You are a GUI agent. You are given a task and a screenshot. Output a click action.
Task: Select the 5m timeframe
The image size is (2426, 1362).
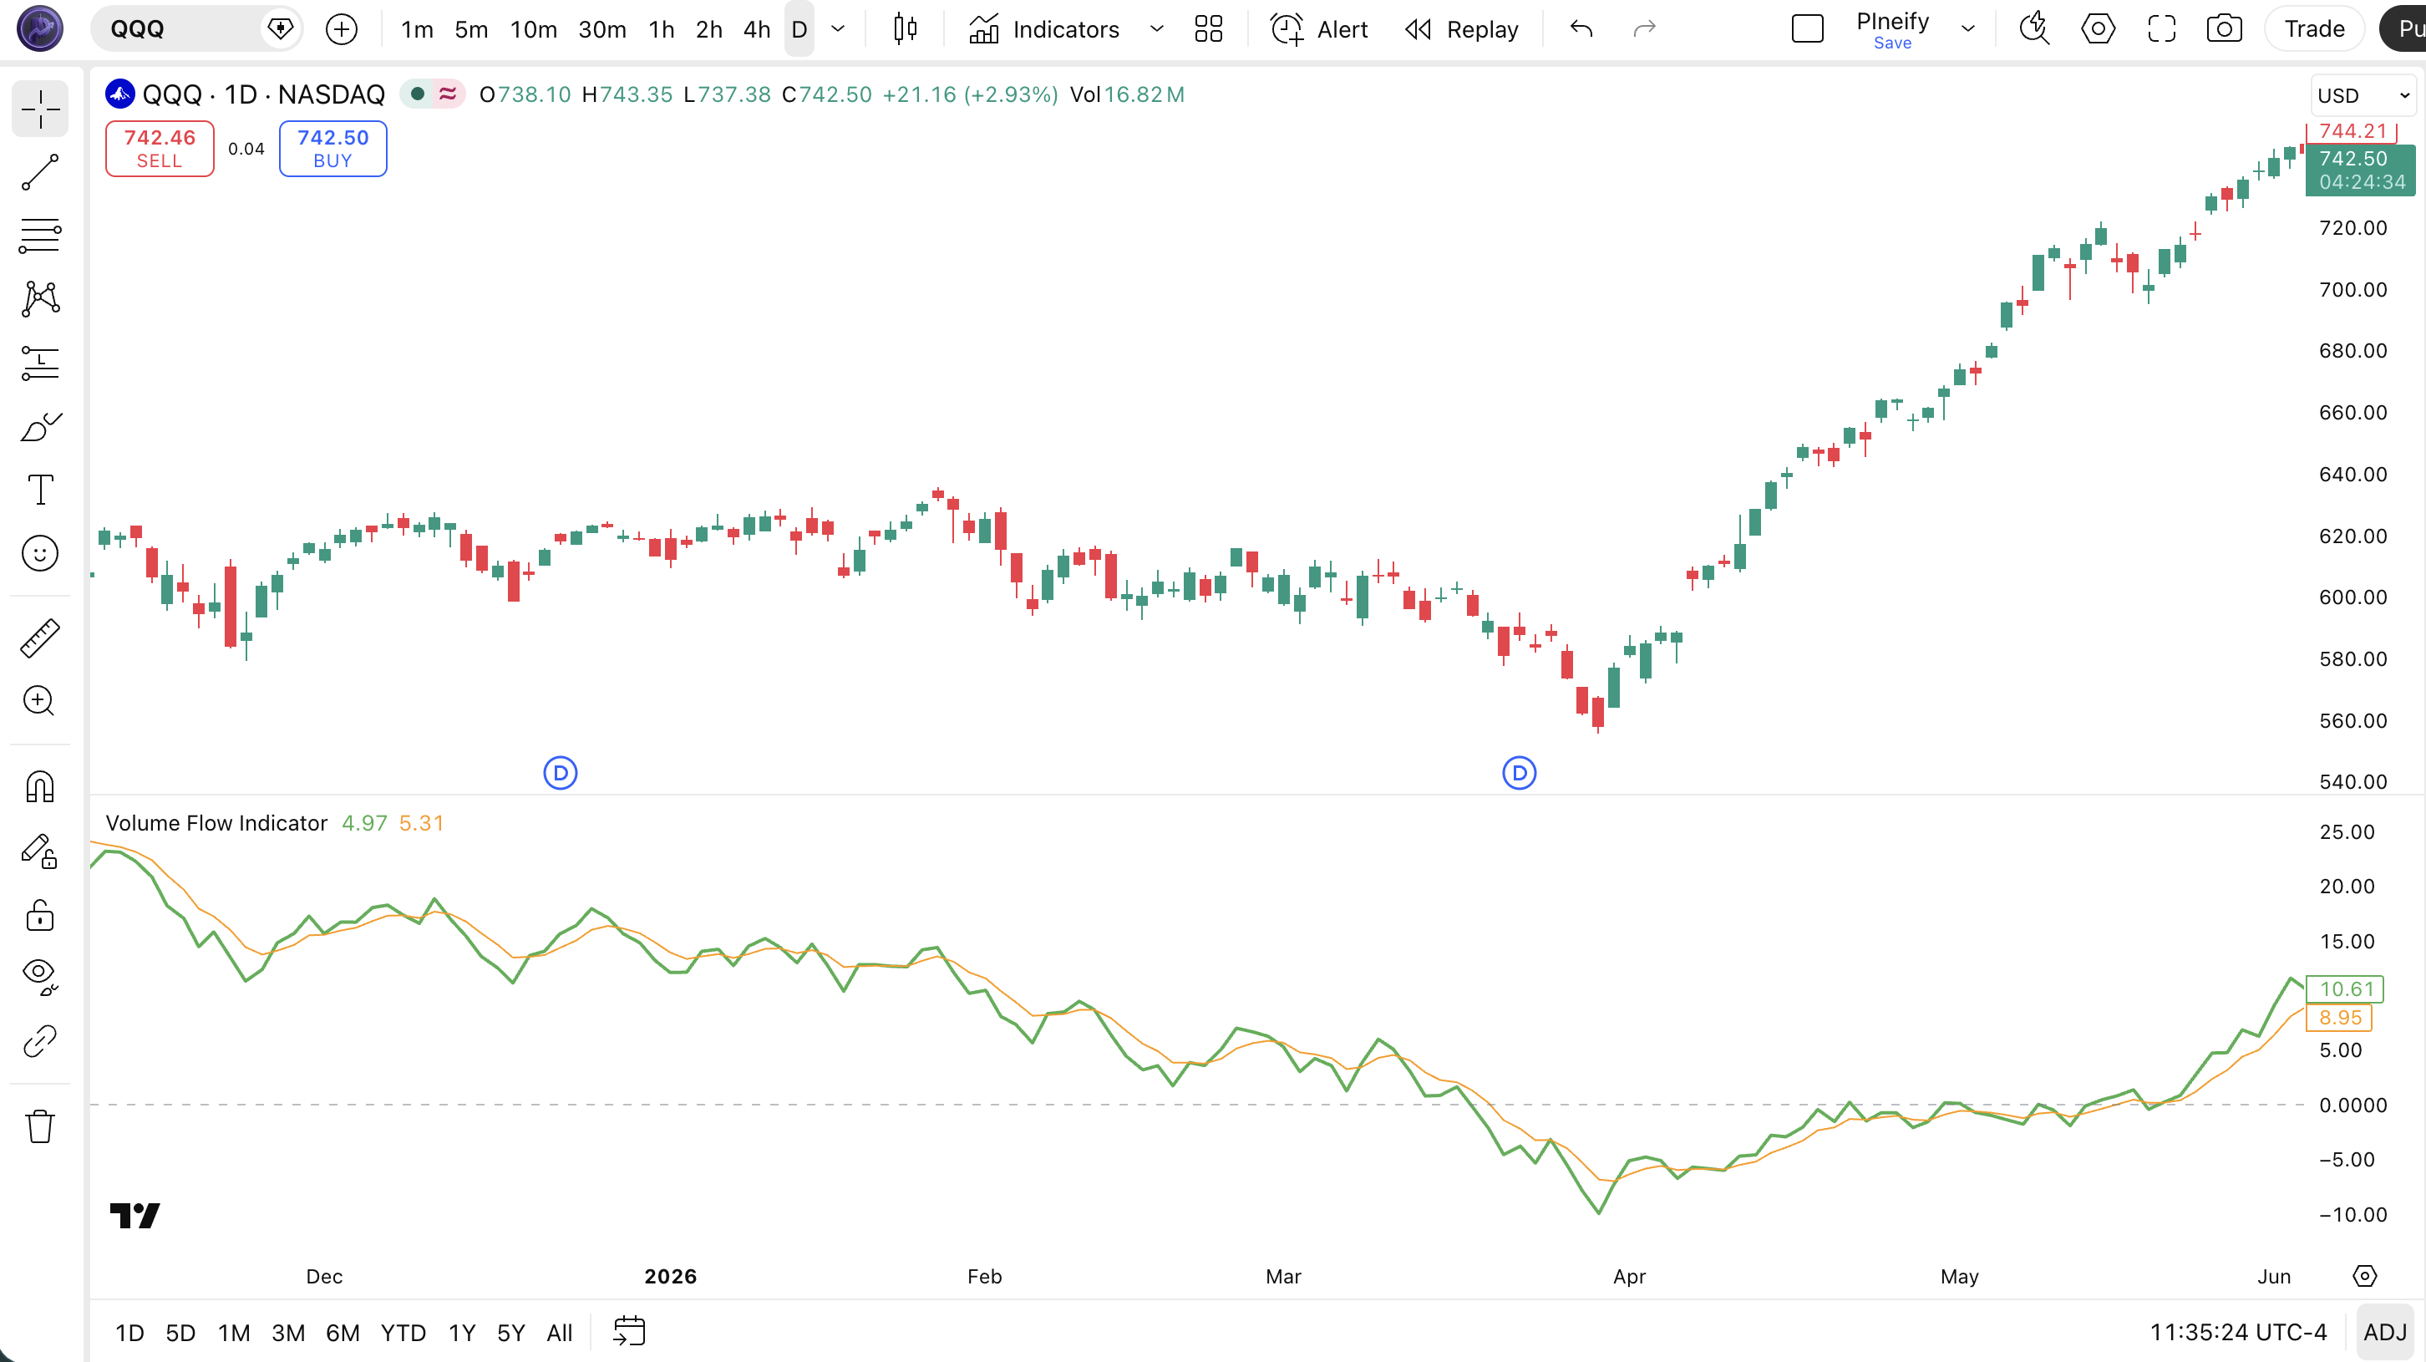click(472, 29)
